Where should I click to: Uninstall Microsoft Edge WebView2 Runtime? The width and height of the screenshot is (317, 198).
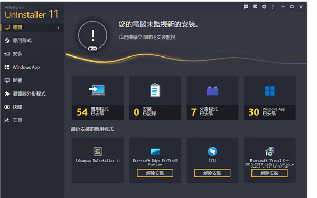(x=155, y=173)
